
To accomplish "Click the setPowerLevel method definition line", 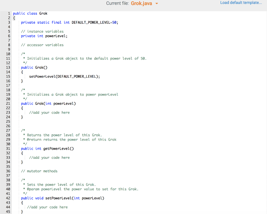I will click(x=63, y=198).
